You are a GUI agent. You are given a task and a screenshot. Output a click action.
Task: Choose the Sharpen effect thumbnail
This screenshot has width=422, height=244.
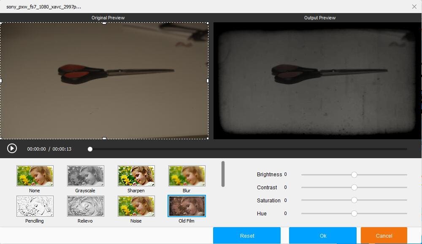(x=136, y=175)
